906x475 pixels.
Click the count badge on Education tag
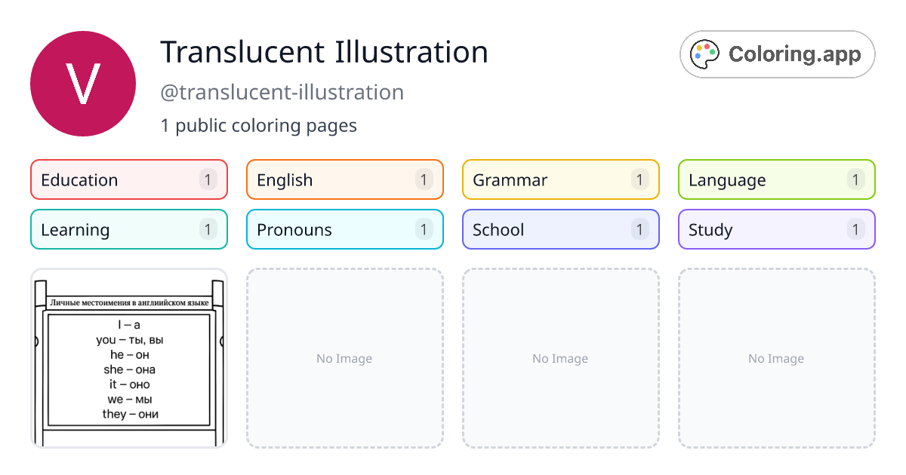click(x=208, y=179)
